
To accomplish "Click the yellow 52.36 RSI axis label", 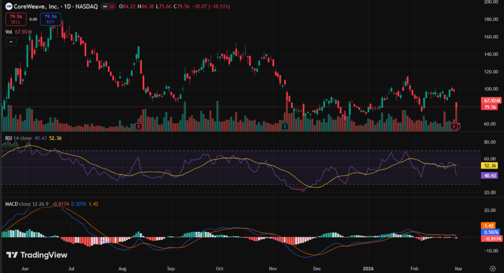I will pyautogui.click(x=490, y=165).
